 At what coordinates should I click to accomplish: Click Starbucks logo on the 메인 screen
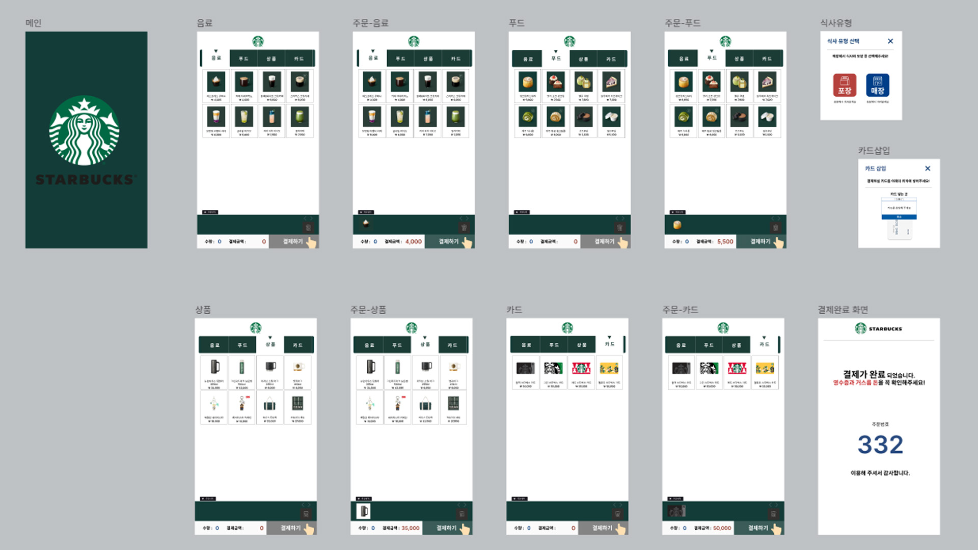(x=85, y=131)
